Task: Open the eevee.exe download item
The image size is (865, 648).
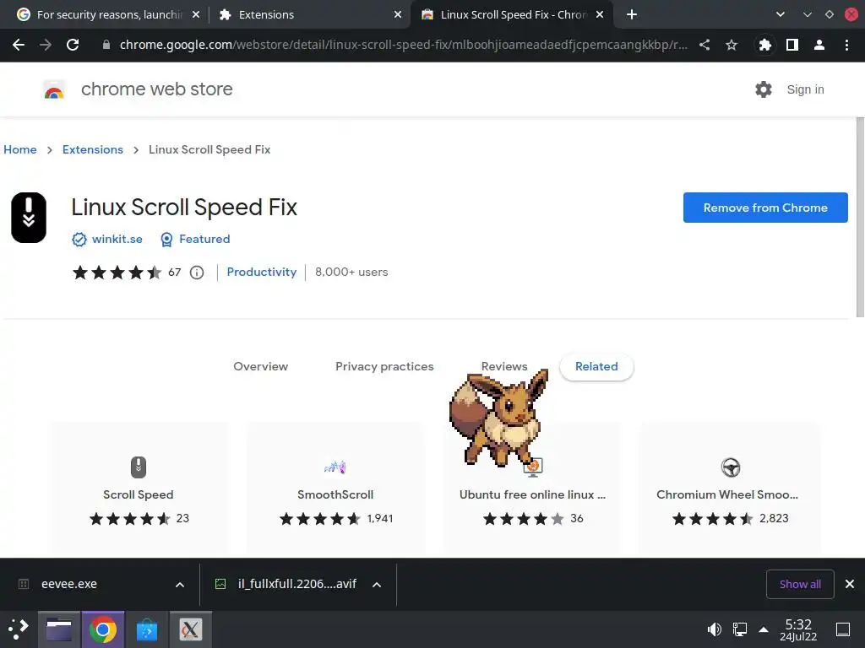Action: 69,584
